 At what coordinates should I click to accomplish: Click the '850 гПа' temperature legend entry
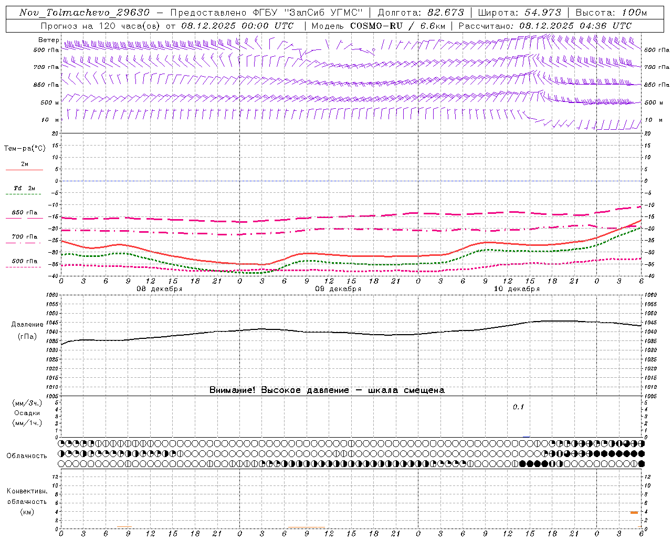25,213
